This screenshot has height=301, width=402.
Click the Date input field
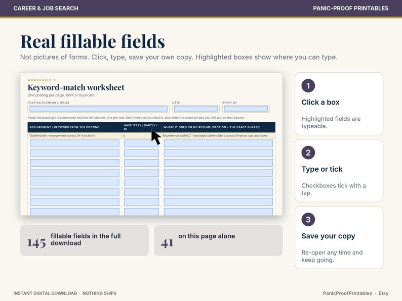tap(196, 109)
